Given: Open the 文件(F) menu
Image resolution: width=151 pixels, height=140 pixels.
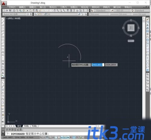Looking at the screenshot, I should coord(12,7).
